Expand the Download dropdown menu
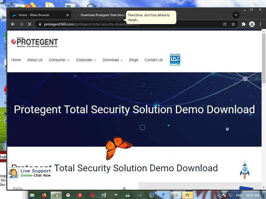Image resolution: width=266 pixels, height=199 pixels. click(112, 60)
